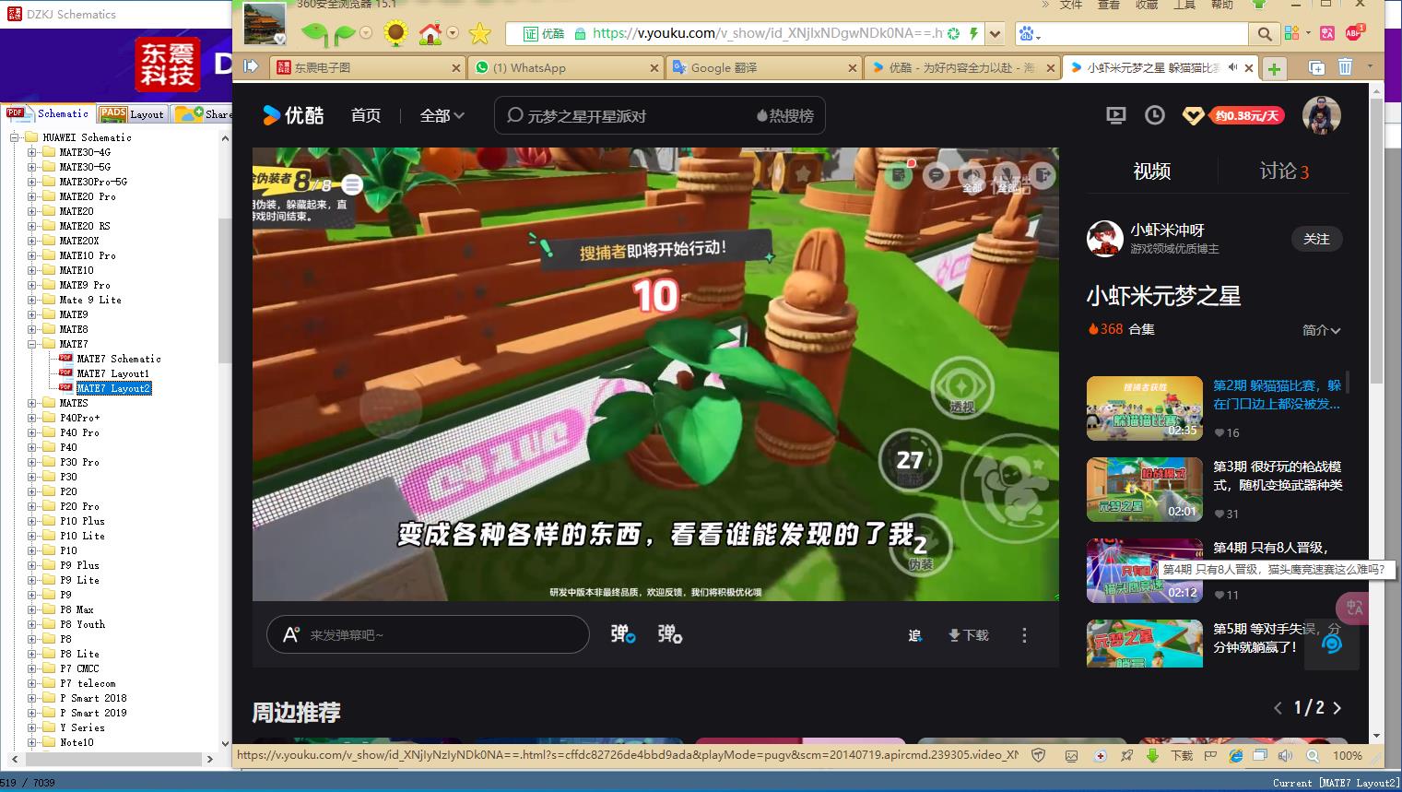Click the 热搜榜 hot search link
Viewport: 1402px width, 792px height.
pos(785,116)
